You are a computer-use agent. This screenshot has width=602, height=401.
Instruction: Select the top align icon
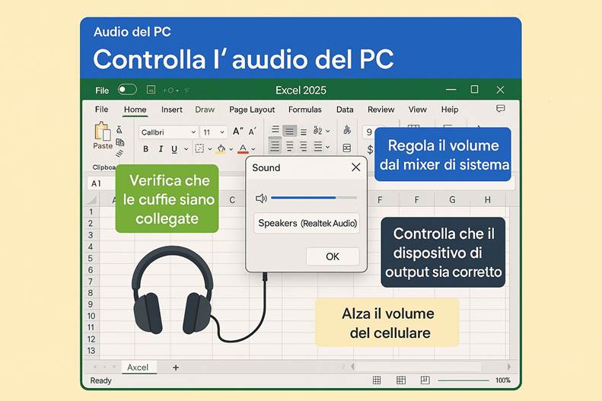276,129
